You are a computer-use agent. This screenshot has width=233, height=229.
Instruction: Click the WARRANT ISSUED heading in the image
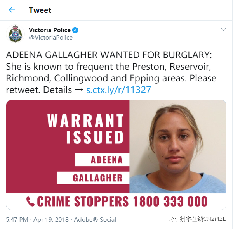pyautogui.click(x=85, y=129)
